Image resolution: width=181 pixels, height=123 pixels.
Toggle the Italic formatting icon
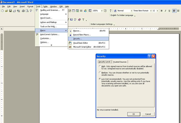tap(165, 11)
